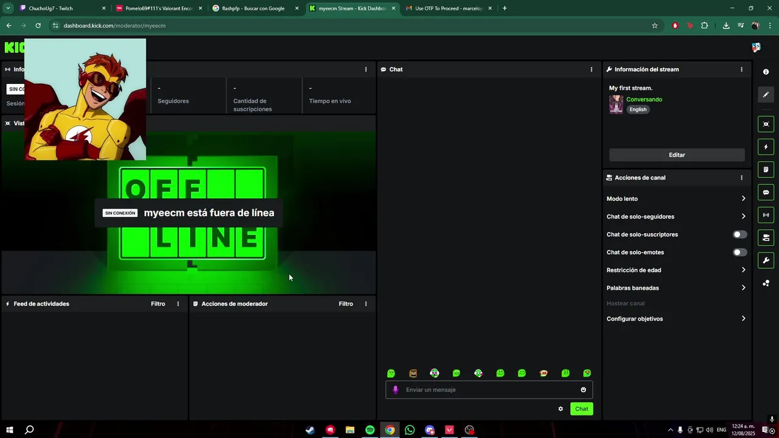Open Acciones de moderador three-dot menu

[x=366, y=304]
